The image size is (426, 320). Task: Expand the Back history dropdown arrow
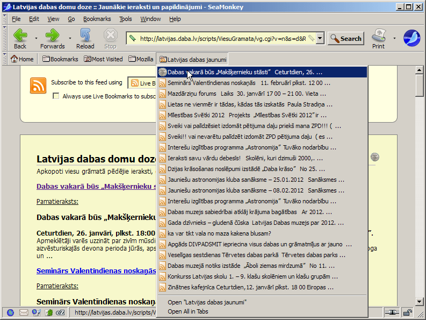click(x=36, y=38)
